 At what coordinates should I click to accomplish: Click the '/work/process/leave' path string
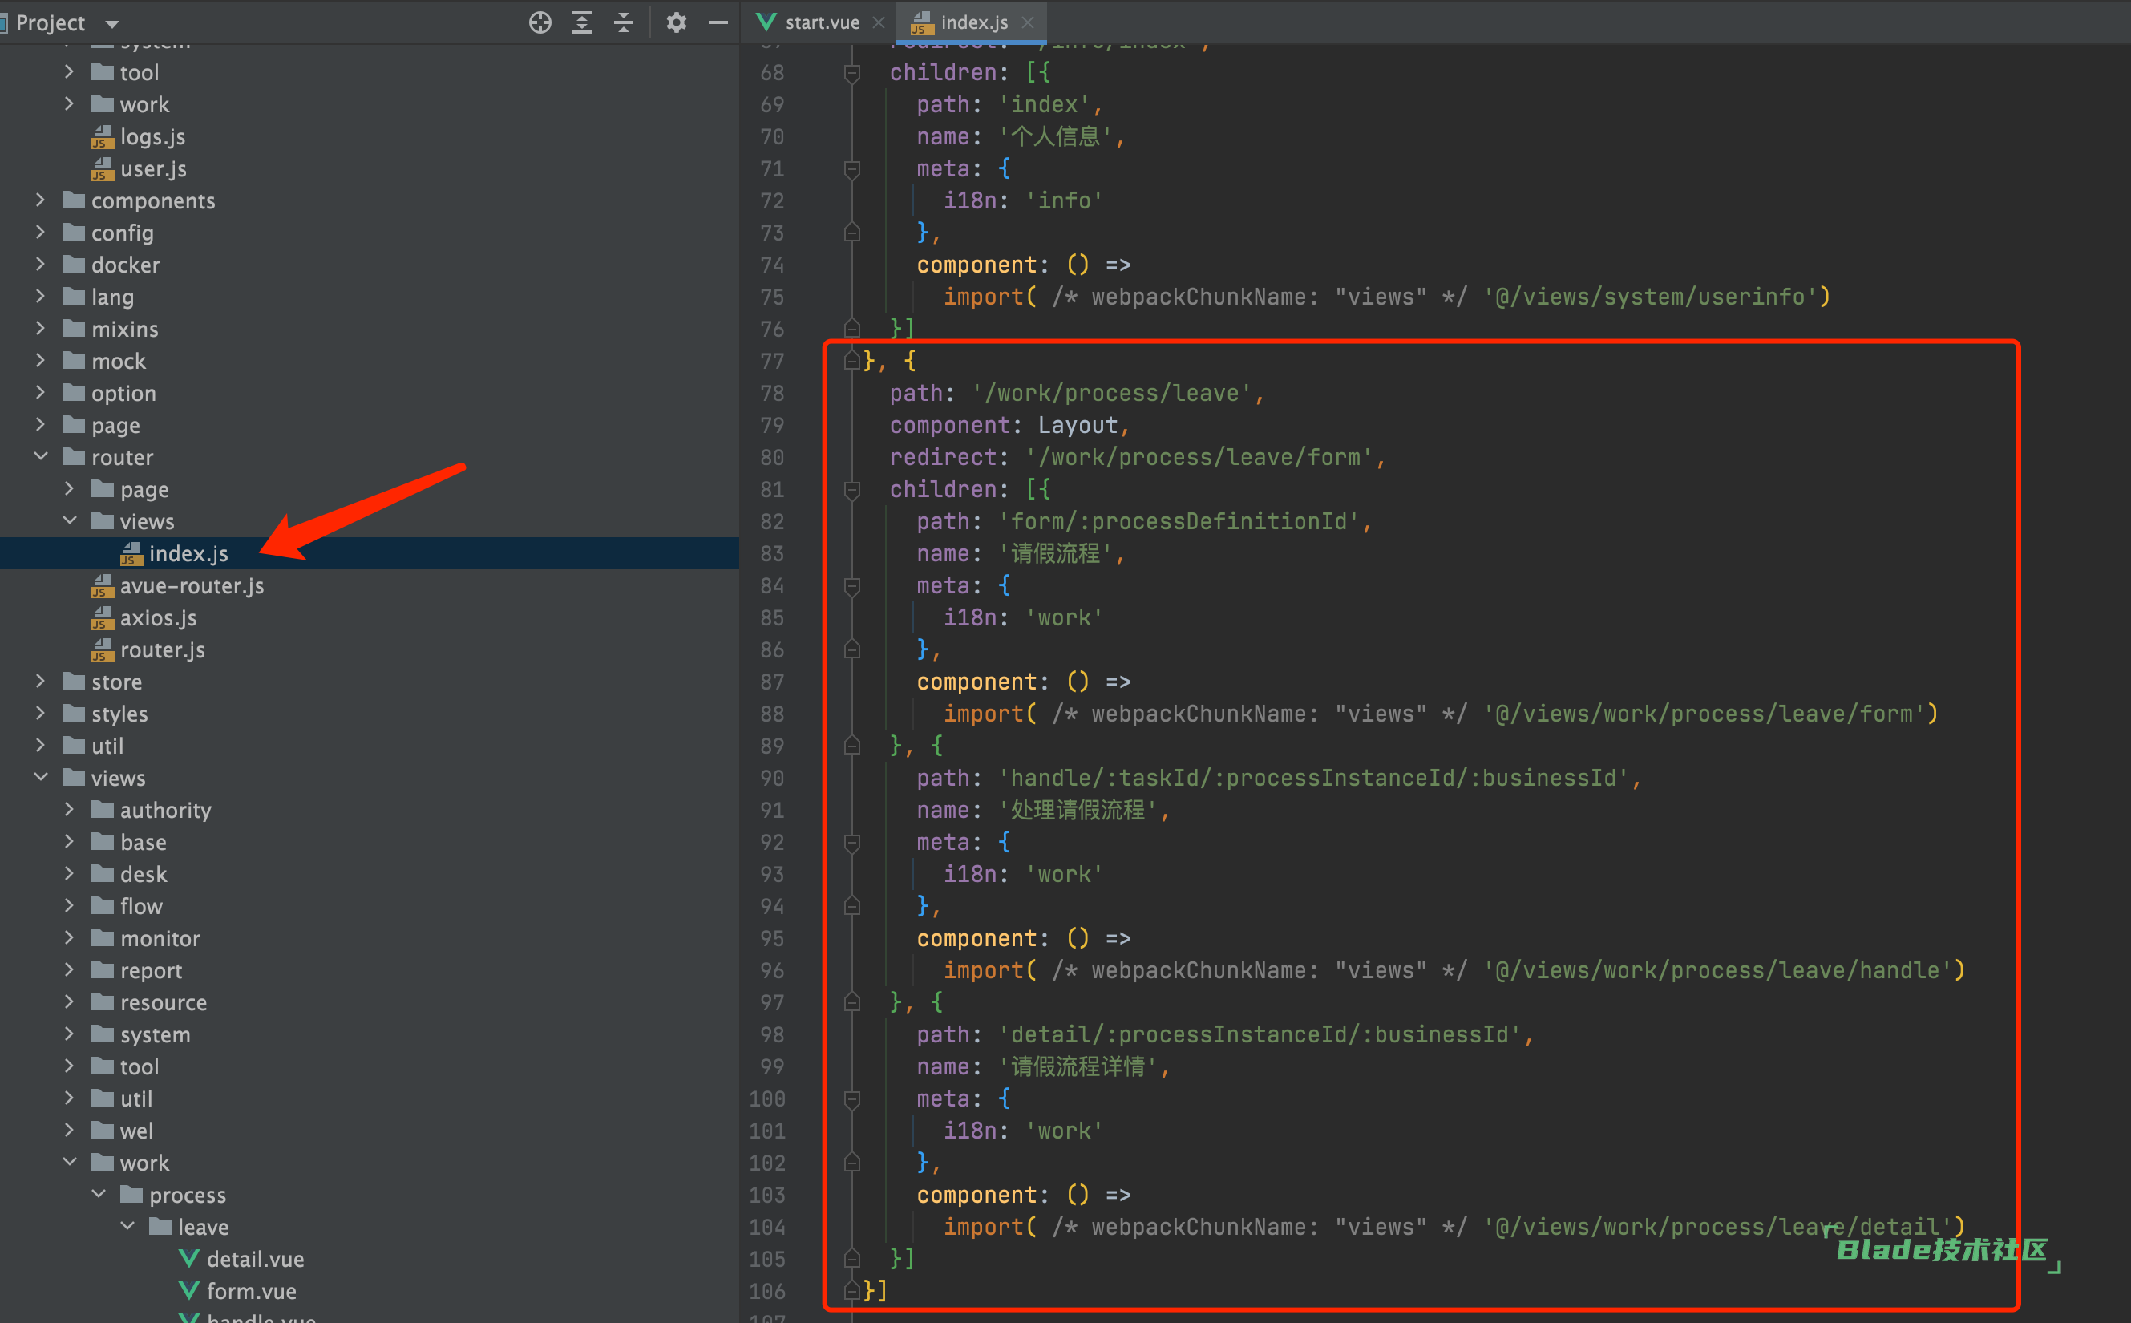point(1111,394)
